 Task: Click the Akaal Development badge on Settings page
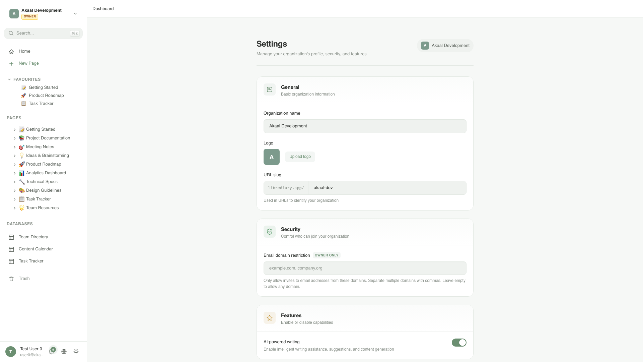[x=445, y=45]
